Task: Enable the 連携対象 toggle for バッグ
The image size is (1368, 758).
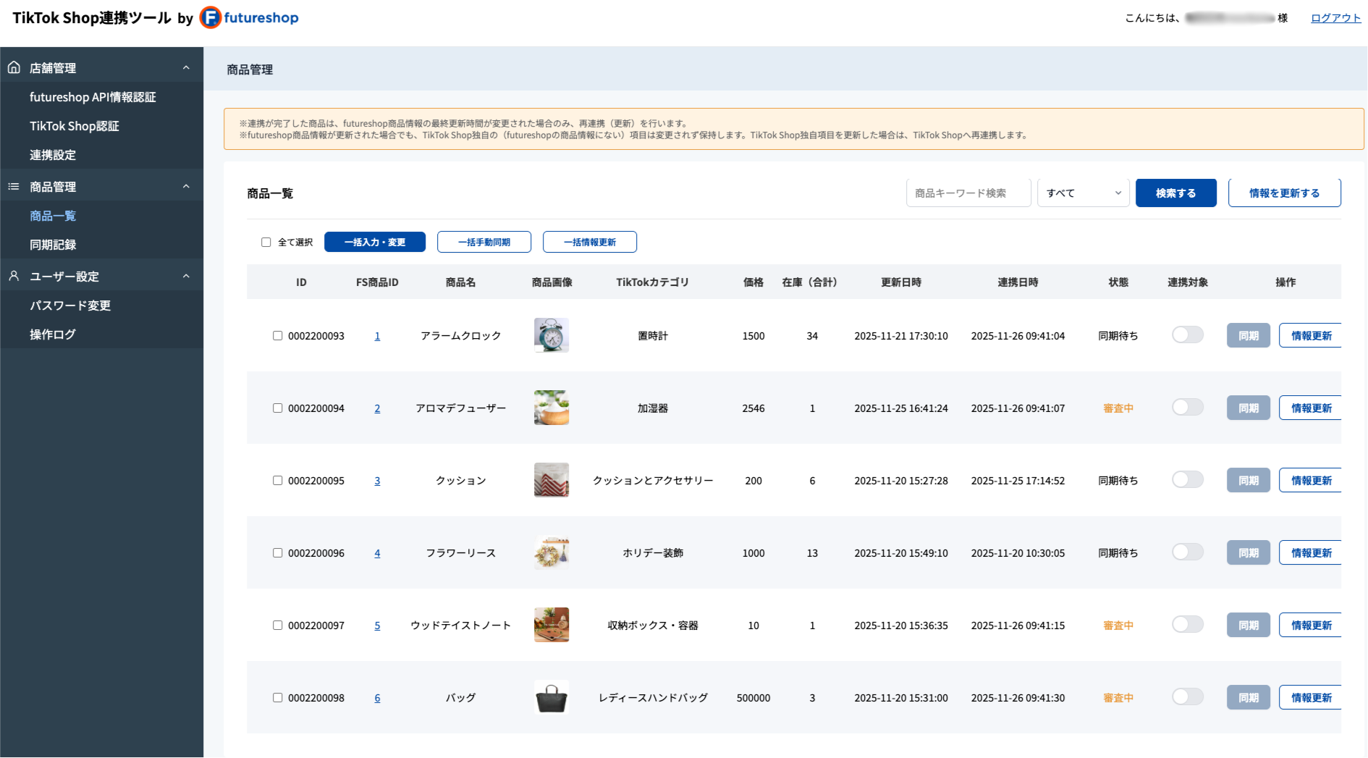Action: [x=1187, y=696]
